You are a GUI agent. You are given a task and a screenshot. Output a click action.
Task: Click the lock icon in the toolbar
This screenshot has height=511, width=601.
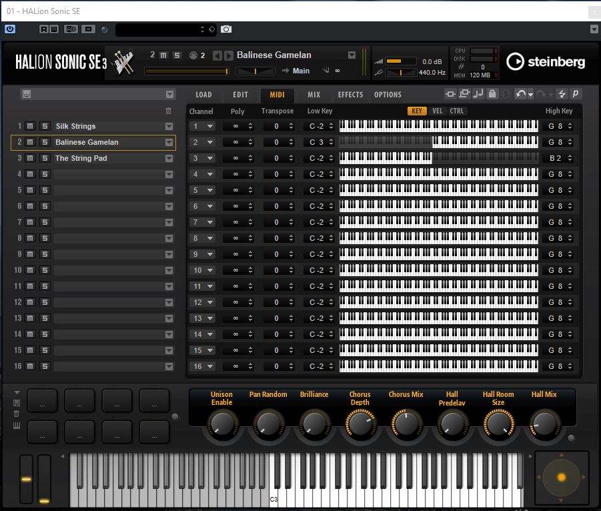click(492, 93)
